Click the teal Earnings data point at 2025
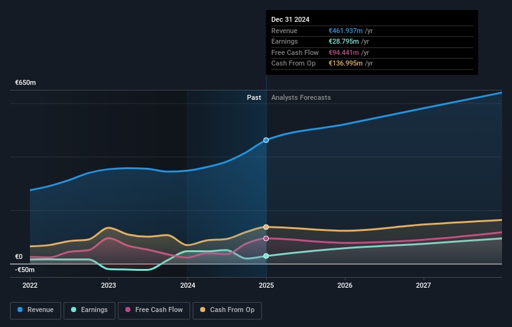This screenshot has height=327, width=512. 266,256
